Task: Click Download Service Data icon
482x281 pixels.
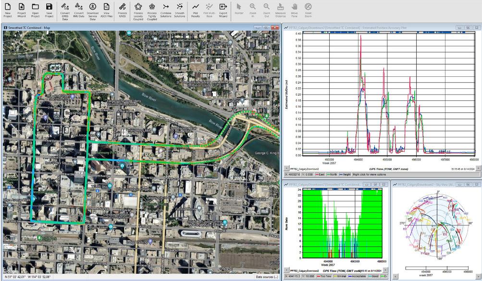Action: point(93,12)
